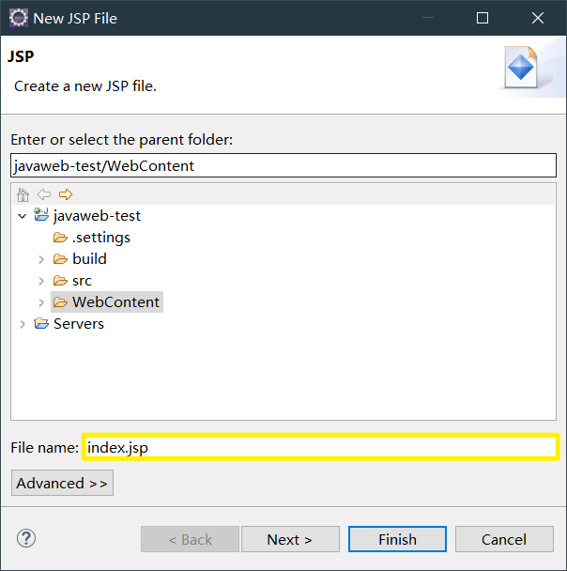
Task: Click the Back arrow in tree toolbar
Action: (44, 194)
